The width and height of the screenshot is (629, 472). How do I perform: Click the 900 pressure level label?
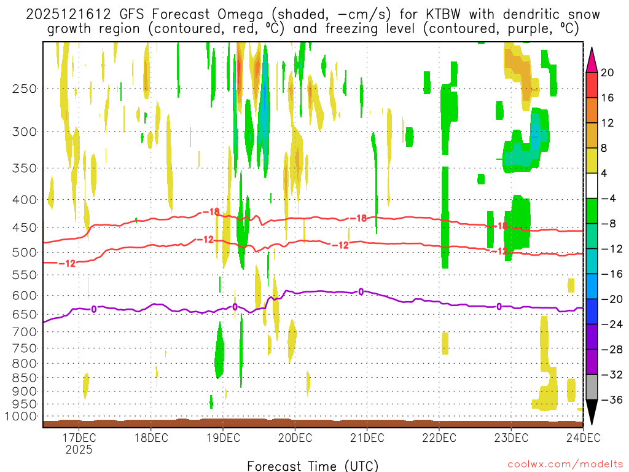click(x=25, y=391)
